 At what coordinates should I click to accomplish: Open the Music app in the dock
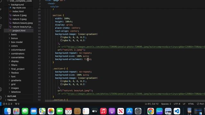(x=103, y=111)
